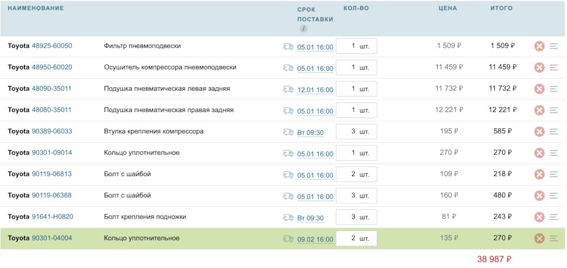Click delivery date 09.02 16:00 for 90301-04004

click(x=315, y=240)
